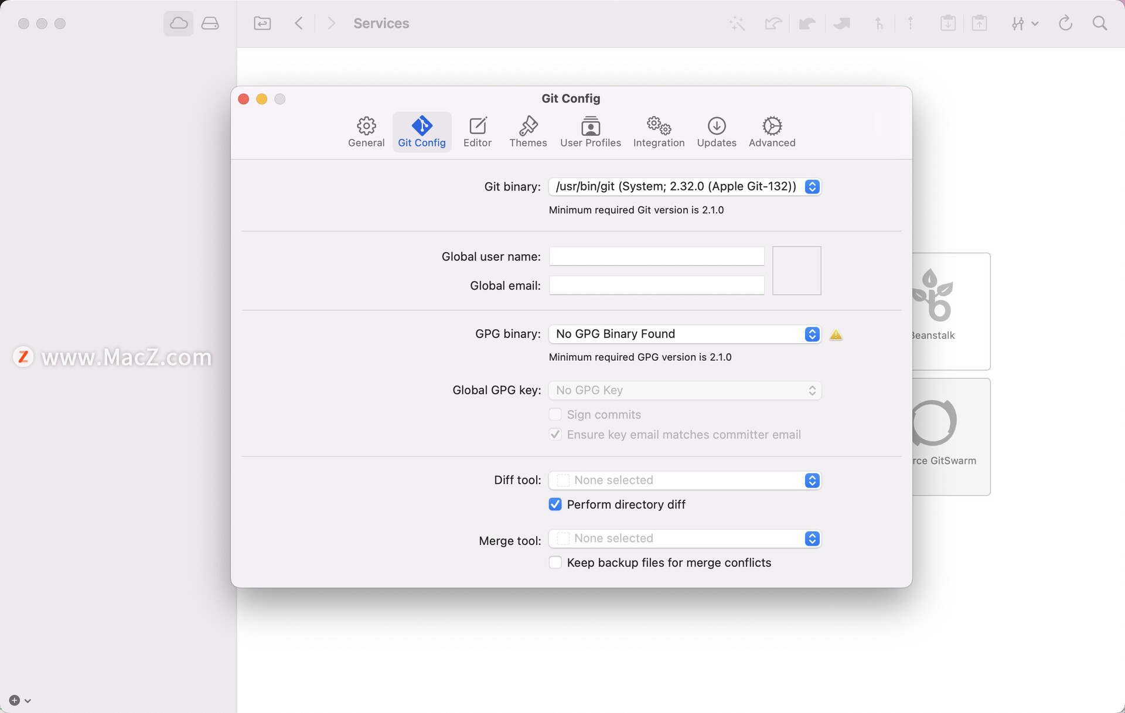Click the branching up-arrow merge toolbar icon
This screenshot has height=713, width=1125.
878,23
